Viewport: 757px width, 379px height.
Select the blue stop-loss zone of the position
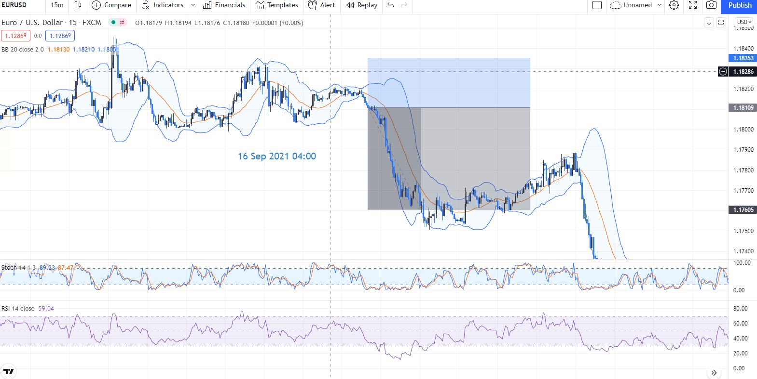point(449,82)
